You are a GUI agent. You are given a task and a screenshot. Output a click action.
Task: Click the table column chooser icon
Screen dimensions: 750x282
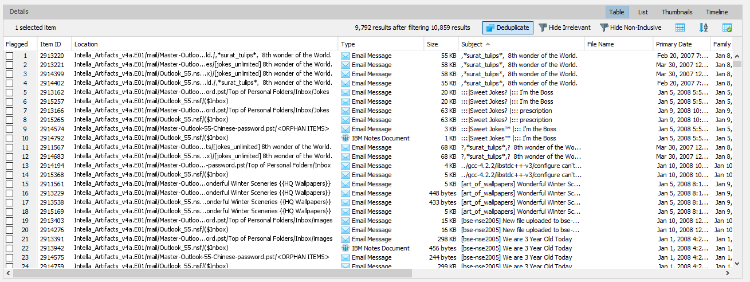(680, 28)
